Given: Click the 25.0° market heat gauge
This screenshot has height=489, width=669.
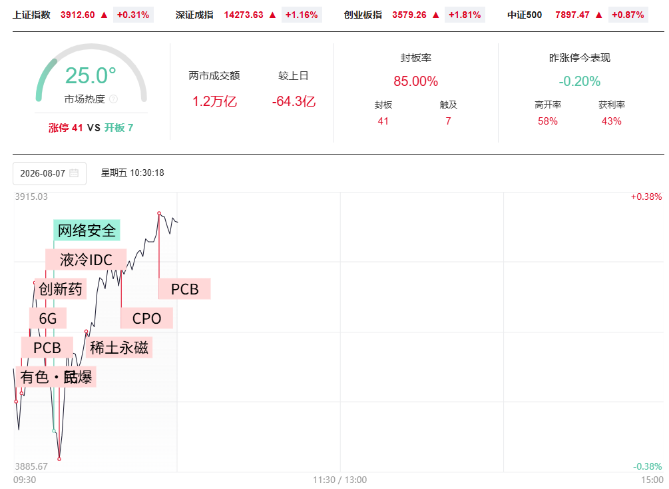Looking at the screenshot, I should pos(91,73).
